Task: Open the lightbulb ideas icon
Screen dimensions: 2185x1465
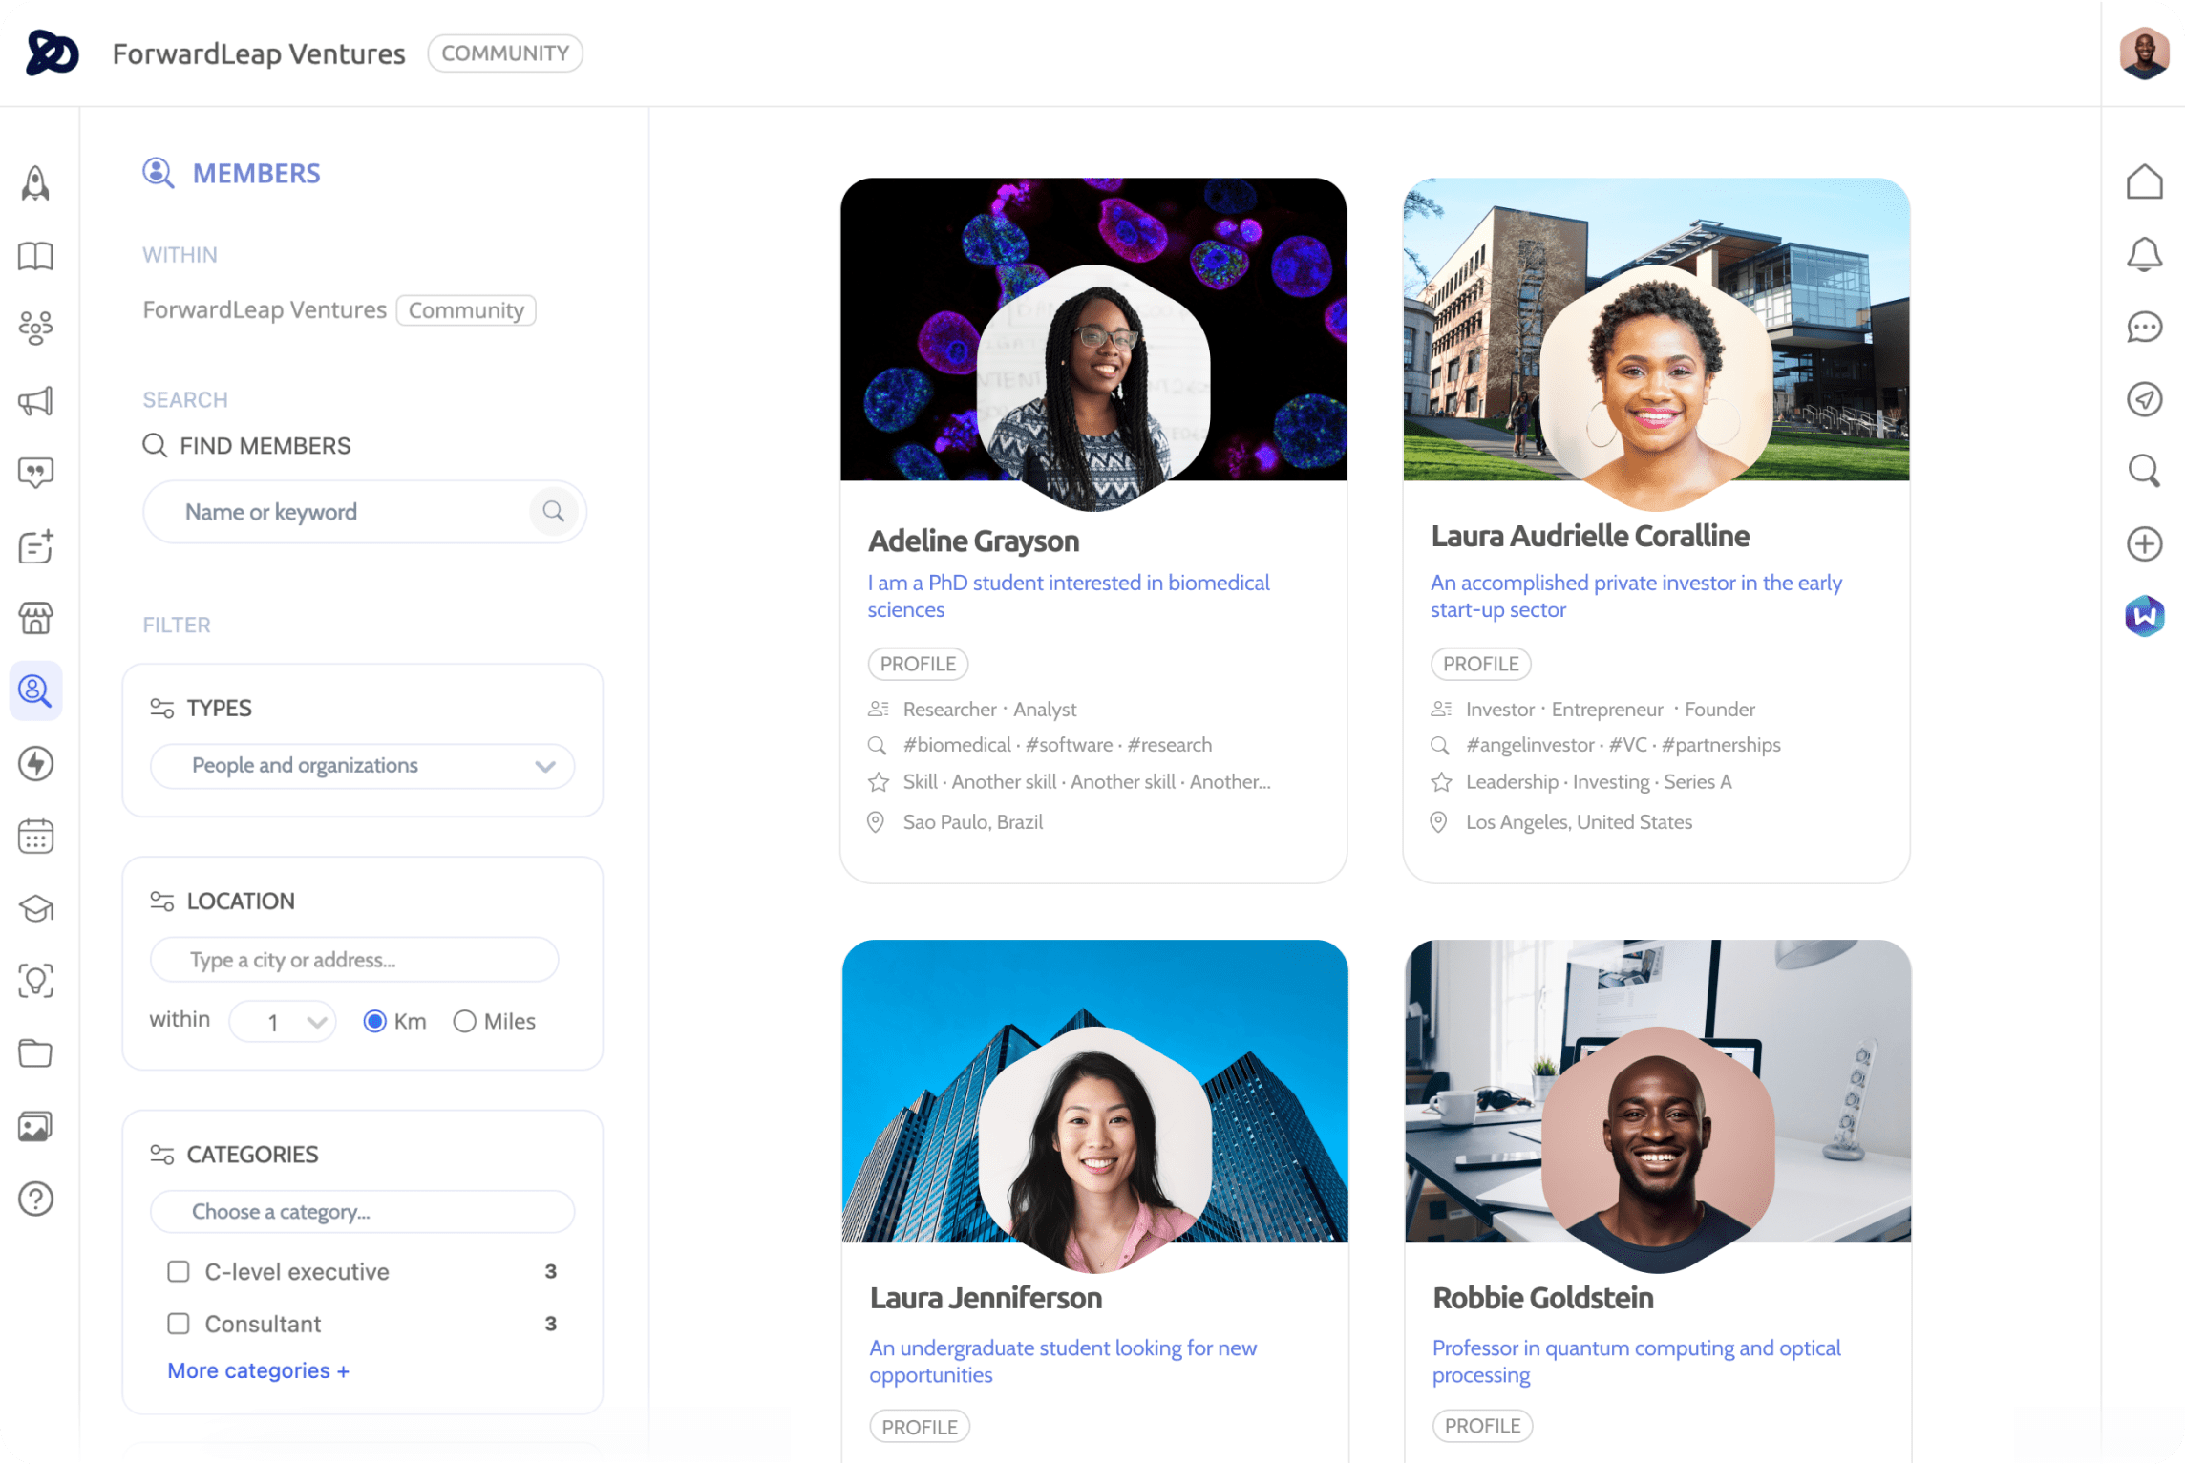Action: coord(35,981)
